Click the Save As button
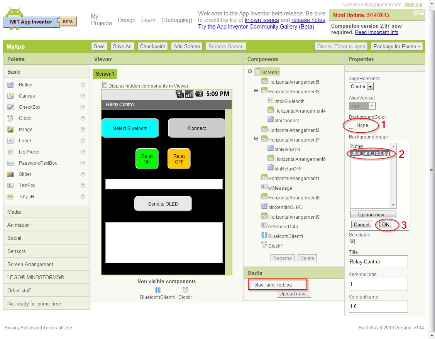The height and width of the screenshot is (339, 435). 122,47
